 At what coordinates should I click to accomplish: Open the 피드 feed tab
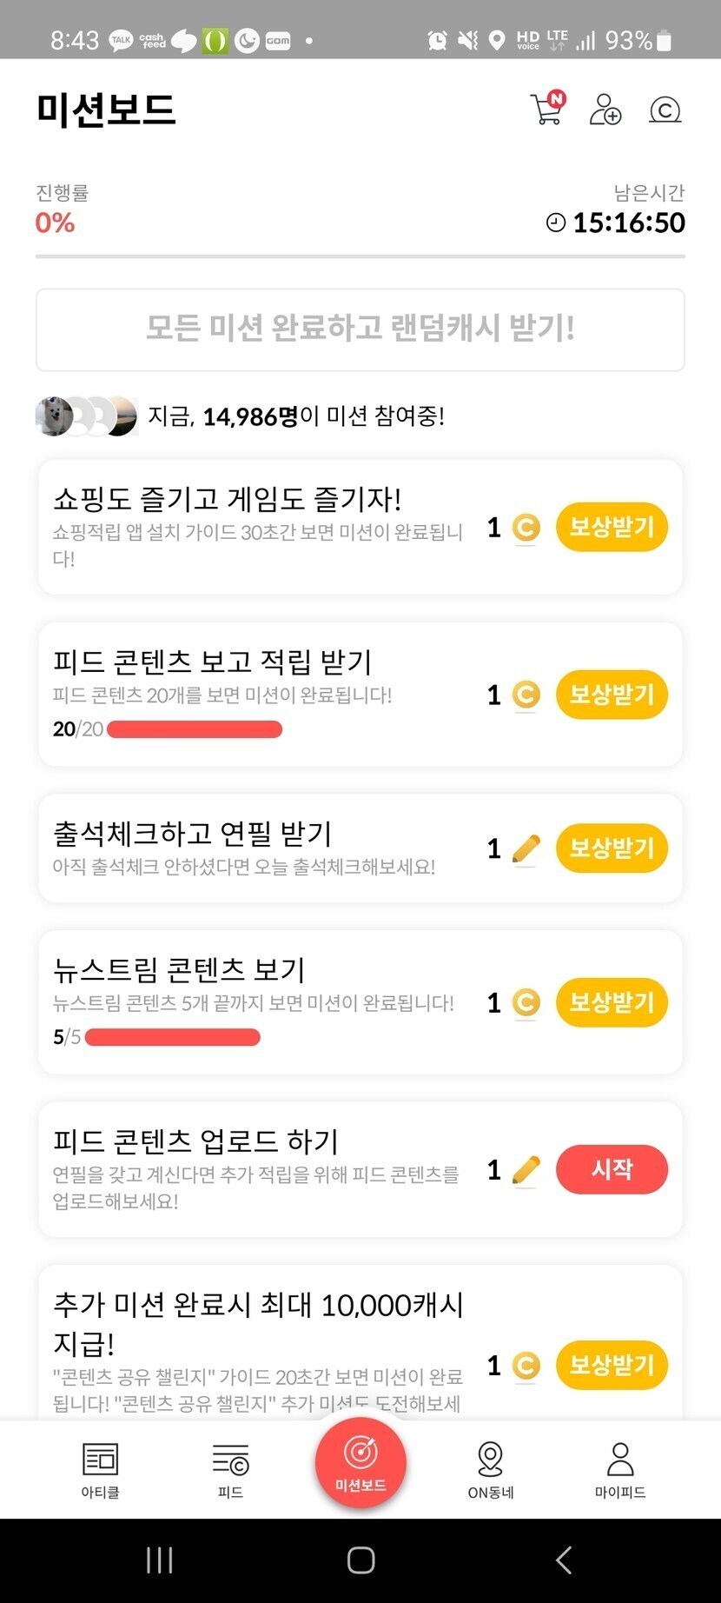(x=230, y=1469)
